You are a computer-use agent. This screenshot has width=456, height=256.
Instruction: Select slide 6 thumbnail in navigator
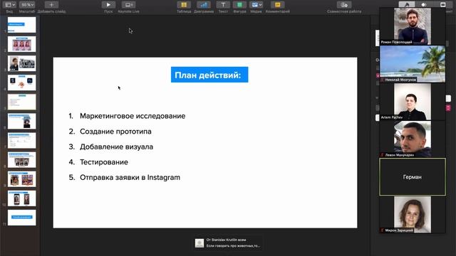(x=22, y=121)
